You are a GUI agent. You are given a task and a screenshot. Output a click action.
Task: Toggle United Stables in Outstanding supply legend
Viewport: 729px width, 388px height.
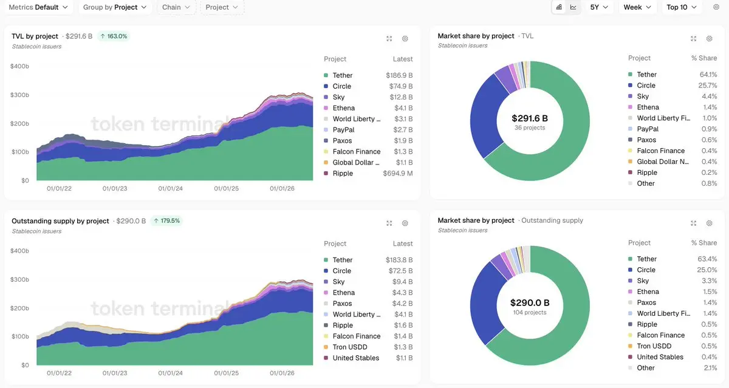(368, 358)
